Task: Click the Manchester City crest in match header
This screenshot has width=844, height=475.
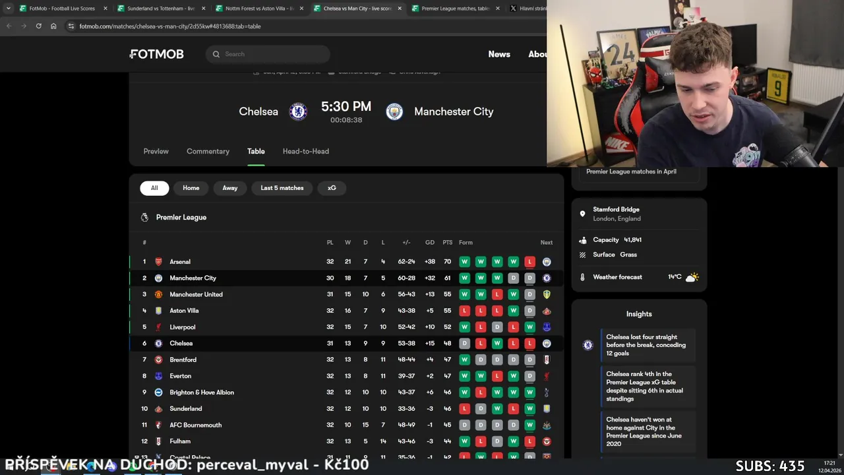Action: point(394,111)
